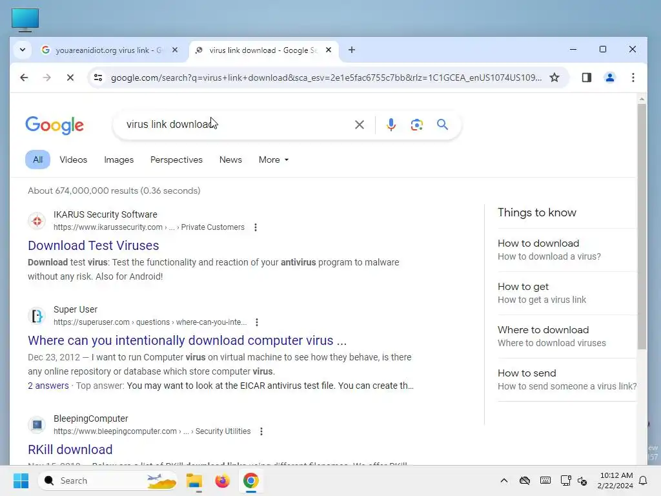Click the IKARUS Security Software site name
The width and height of the screenshot is (661, 496).
click(x=105, y=214)
